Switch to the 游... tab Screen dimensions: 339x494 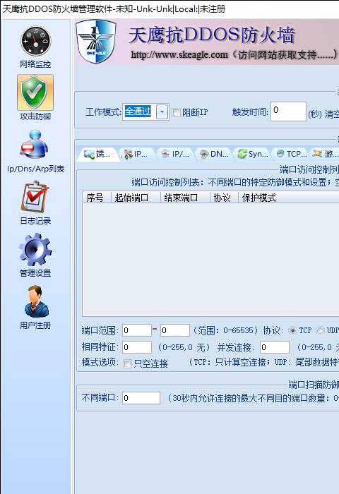click(325, 154)
